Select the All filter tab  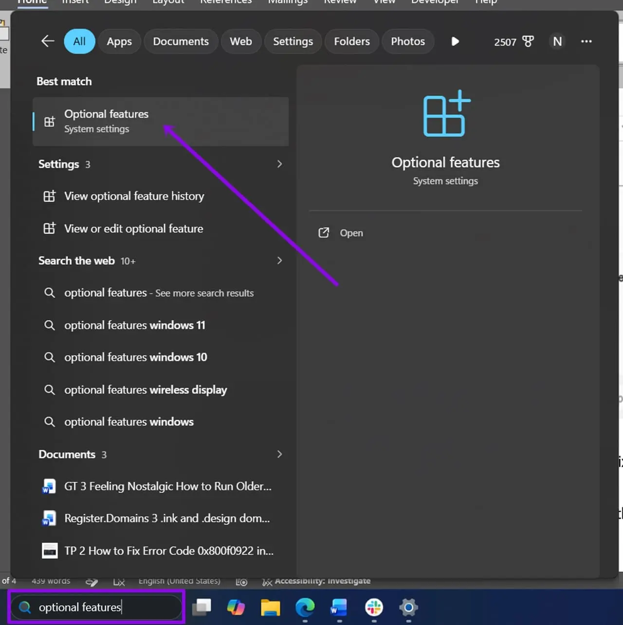[x=79, y=41]
